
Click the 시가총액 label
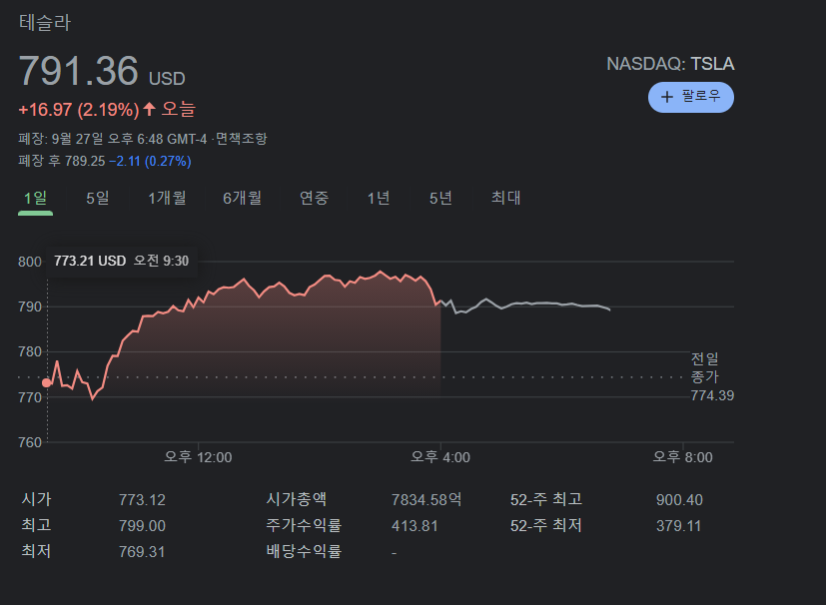[x=297, y=499]
